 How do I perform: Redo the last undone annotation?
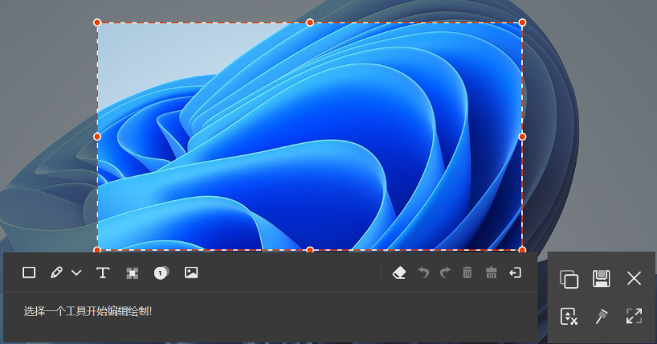point(445,272)
